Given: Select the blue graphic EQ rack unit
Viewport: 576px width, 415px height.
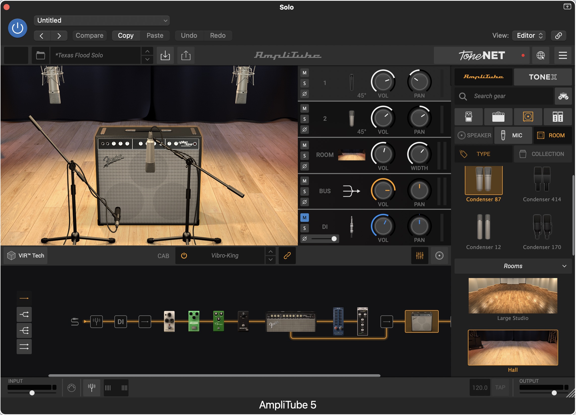Looking at the screenshot, I should click(x=338, y=321).
